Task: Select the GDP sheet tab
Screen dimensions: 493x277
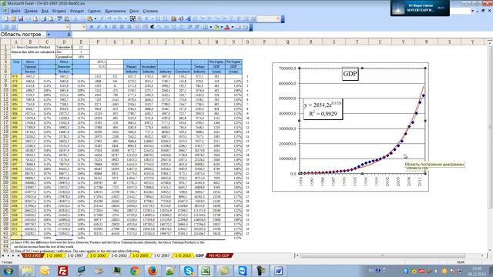Action: [200, 255]
